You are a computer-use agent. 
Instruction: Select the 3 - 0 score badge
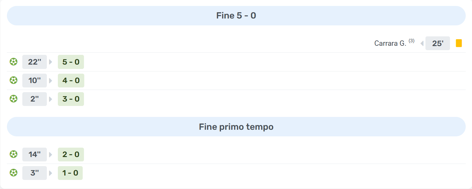pos(71,99)
